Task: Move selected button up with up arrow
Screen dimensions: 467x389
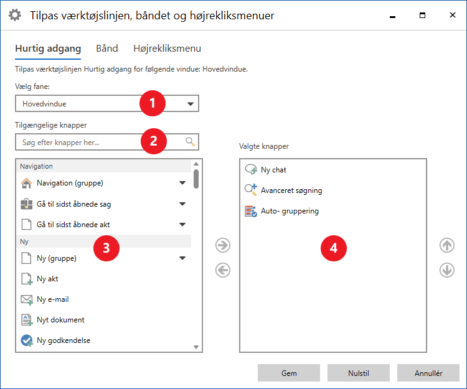Action: (x=446, y=245)
